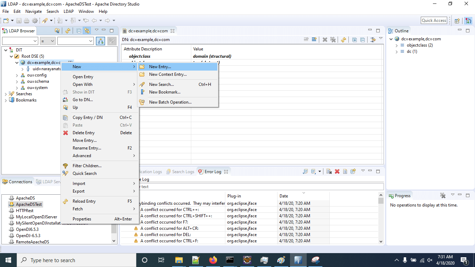Click the command prompt icon in the taskbar
Image resolution: width=475 pixels, height=267 pixels.
coord(230,260)
